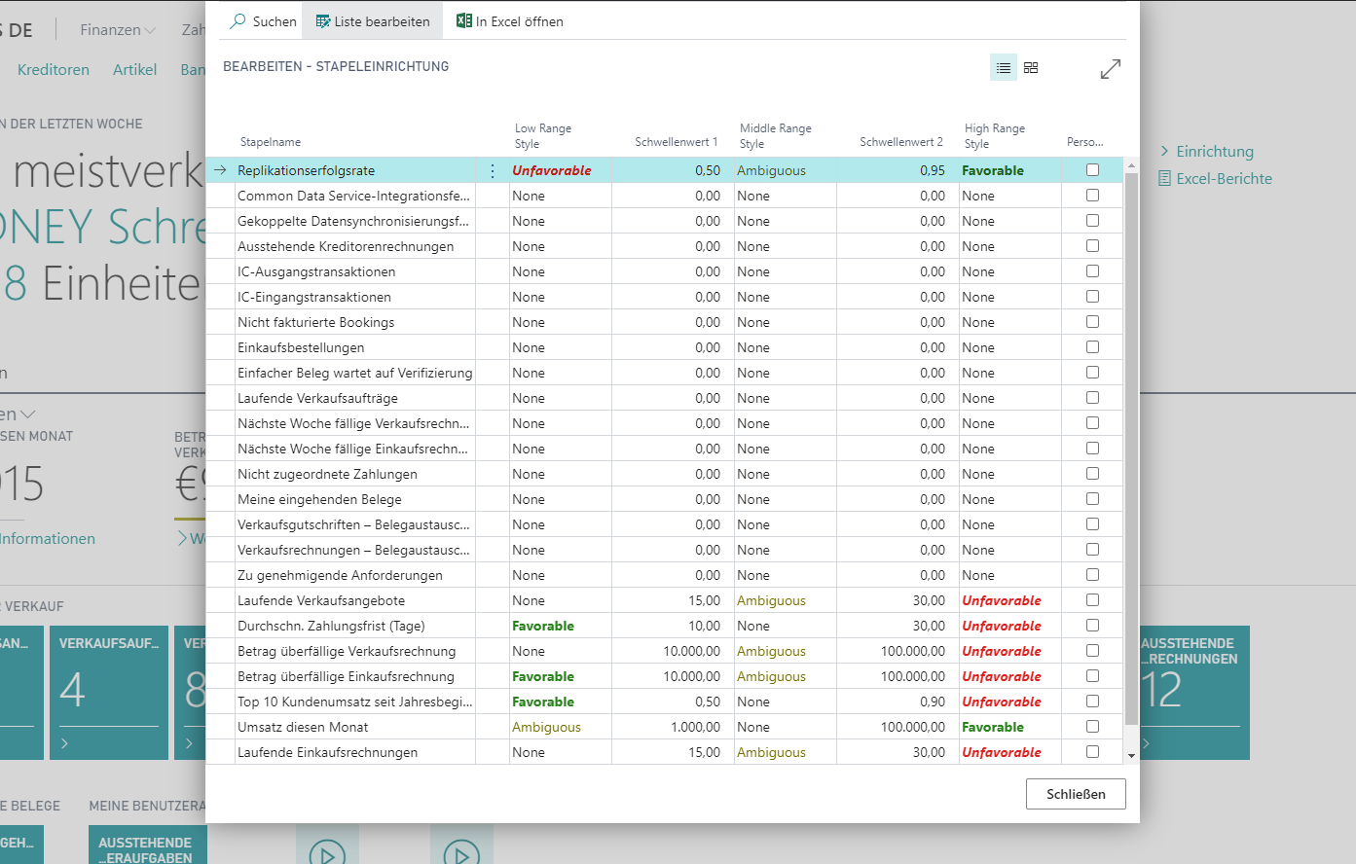Toggle checkbox for Laufende Verkaufsaufträge row
Image resolution: width=1356 pixels, height=864 pixels.
[x=1092, y=398]
